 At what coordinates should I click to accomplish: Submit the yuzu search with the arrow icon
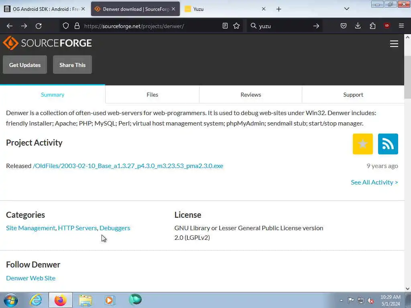316,26
